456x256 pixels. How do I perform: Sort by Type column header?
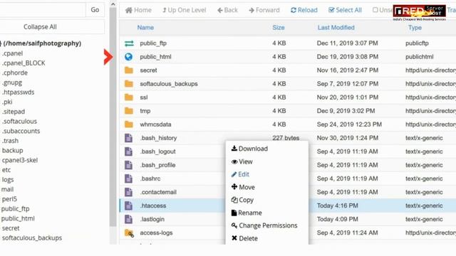[x=415, y=28]
